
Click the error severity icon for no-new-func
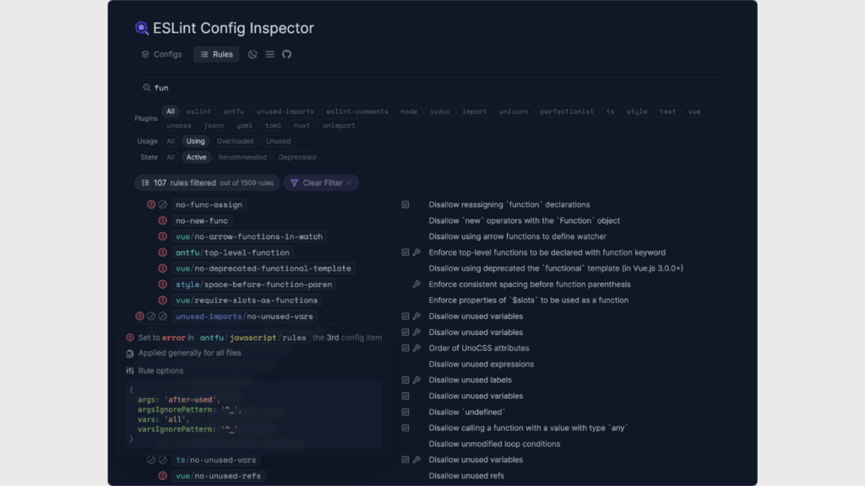coord(162,221)
